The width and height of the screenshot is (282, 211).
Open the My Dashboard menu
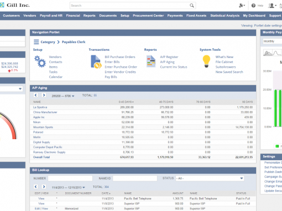254,15
